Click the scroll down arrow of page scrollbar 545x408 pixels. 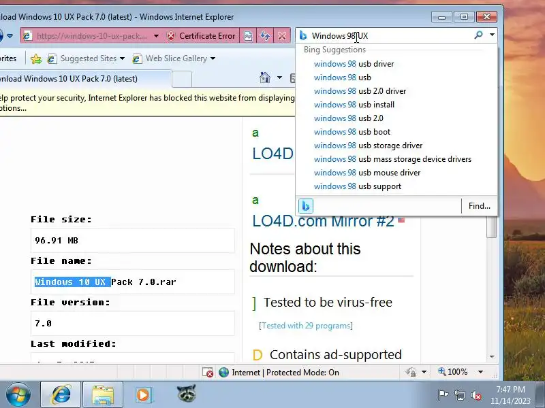pos(492,356)
